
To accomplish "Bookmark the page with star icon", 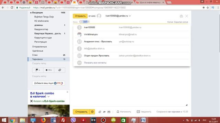I will 208,8.
